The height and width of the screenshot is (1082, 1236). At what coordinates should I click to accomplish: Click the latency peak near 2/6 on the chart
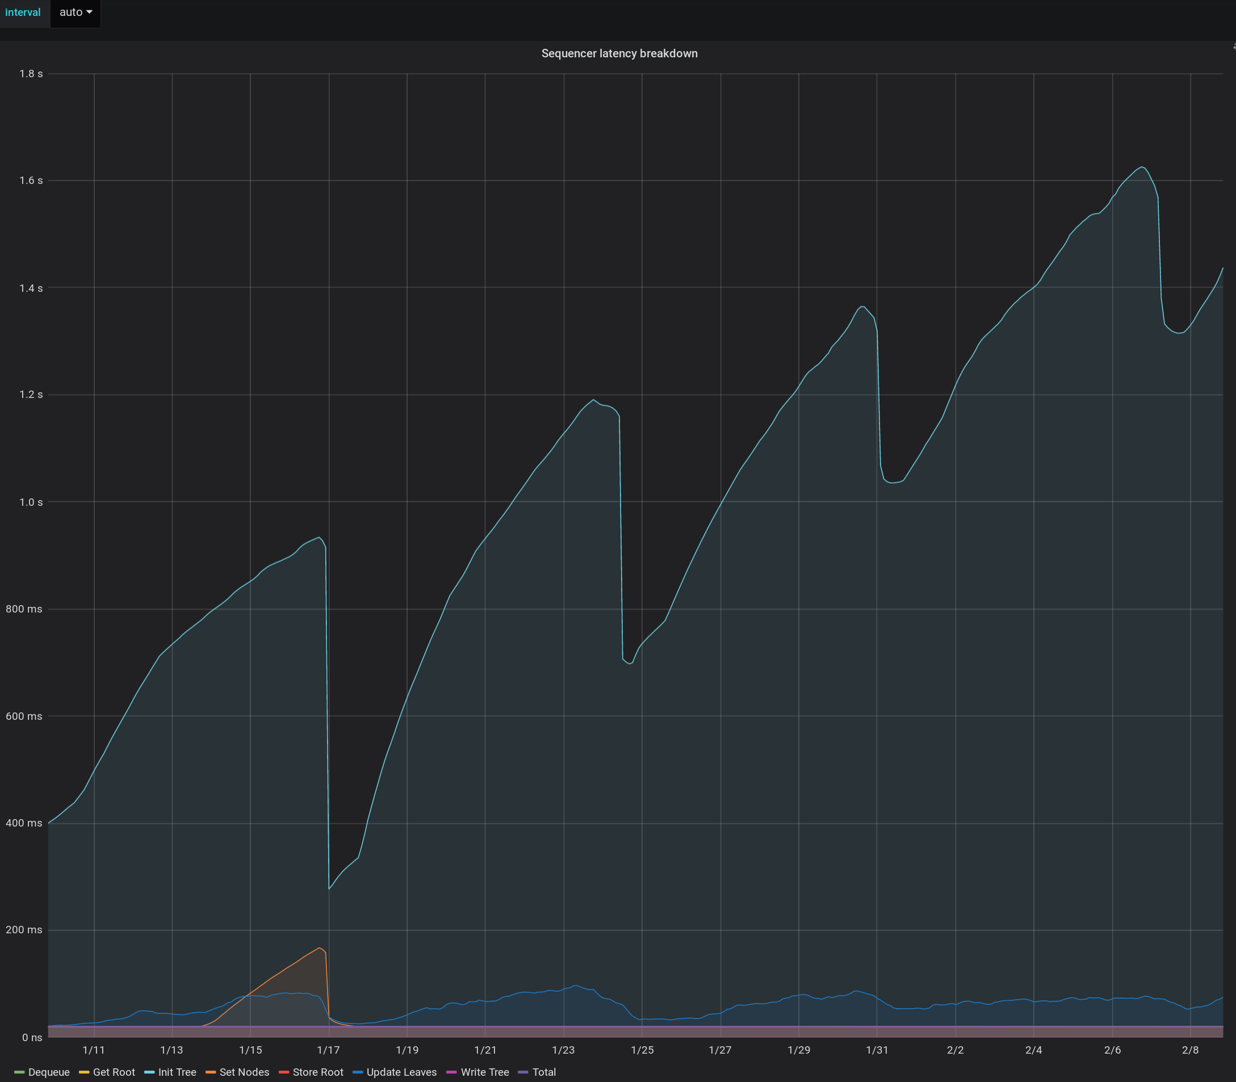point(1141,168)
